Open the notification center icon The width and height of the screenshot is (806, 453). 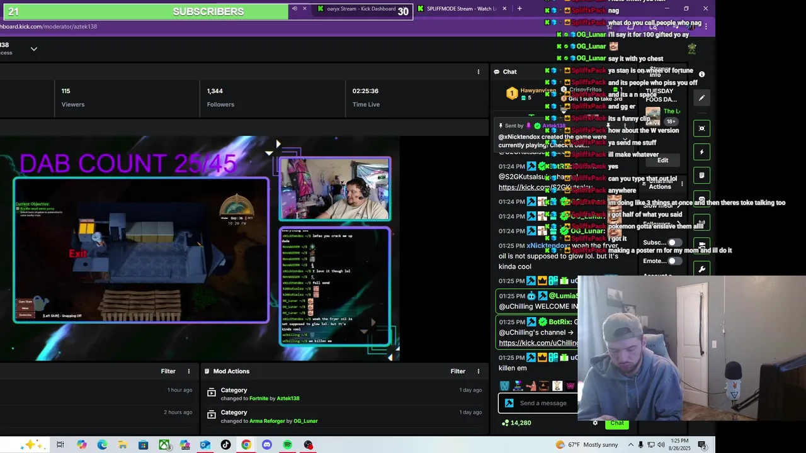[701, 445]
